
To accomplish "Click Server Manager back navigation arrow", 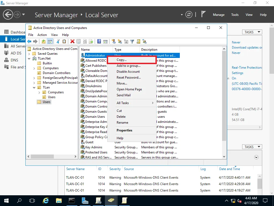I will point(8,14).
